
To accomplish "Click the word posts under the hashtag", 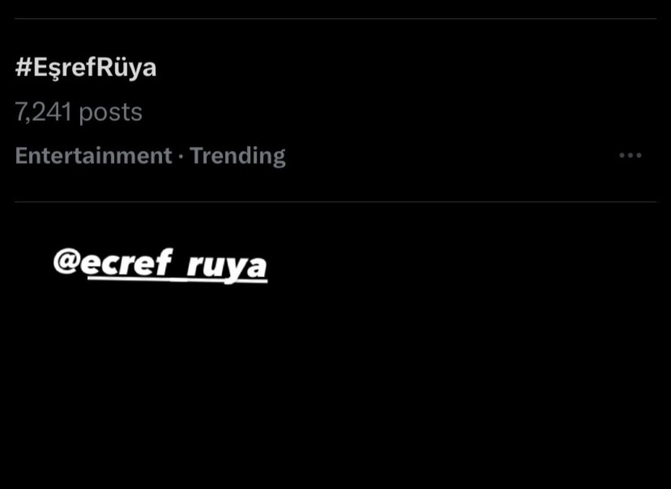I will pos(111,113).
